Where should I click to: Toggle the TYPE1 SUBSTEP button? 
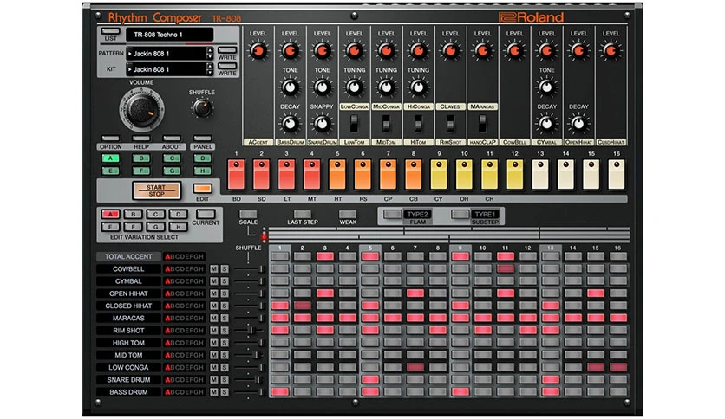(460, 214)
